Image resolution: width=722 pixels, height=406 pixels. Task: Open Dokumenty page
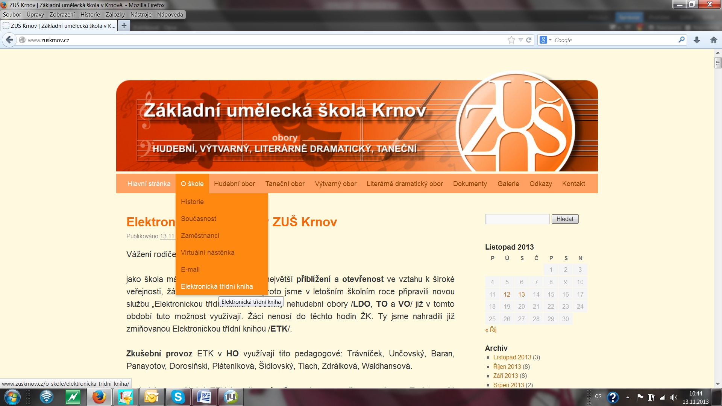pos(470,184)
